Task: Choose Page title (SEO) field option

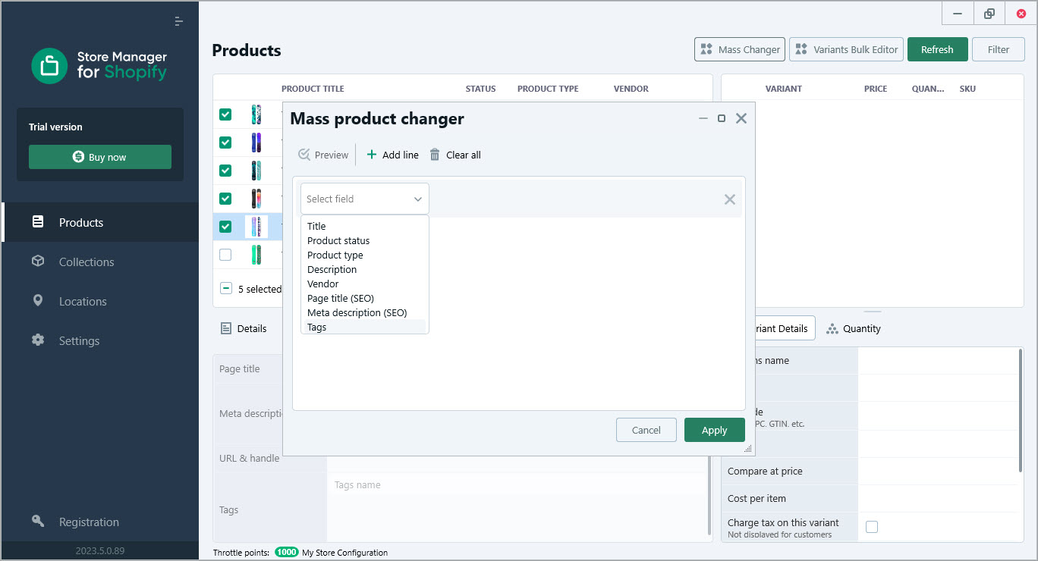Action: pyautogui.click(x=365, y=298)
